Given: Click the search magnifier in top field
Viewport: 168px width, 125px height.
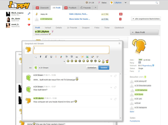Looking at the screenshot, I should 157,3.
